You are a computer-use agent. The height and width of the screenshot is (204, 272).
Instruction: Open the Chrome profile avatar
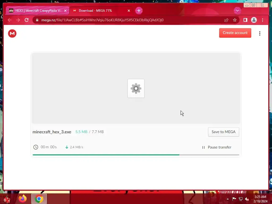[254, 20]
